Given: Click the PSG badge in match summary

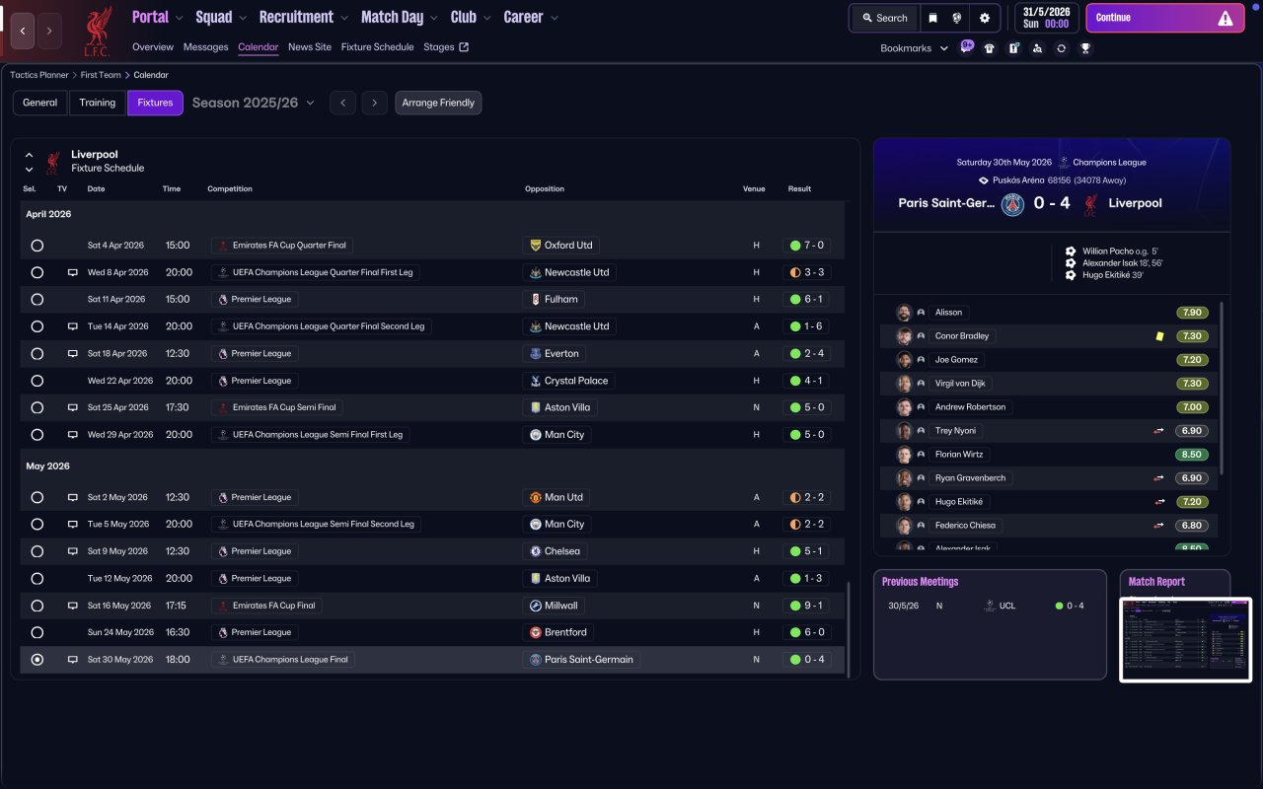Looking at the screenshot, I should (1012, 204).
